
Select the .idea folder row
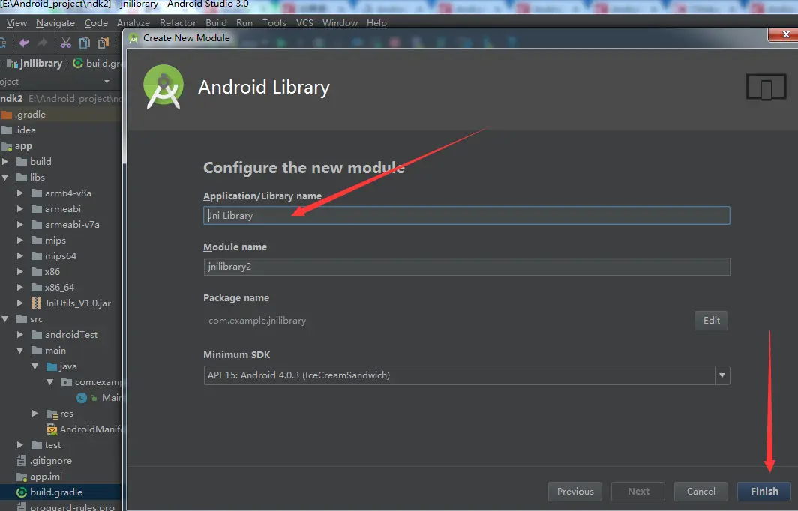61,130
